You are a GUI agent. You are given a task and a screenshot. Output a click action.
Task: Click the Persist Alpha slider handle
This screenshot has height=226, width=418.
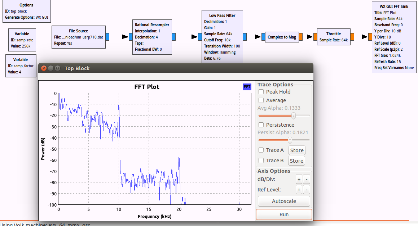[289, 140]
